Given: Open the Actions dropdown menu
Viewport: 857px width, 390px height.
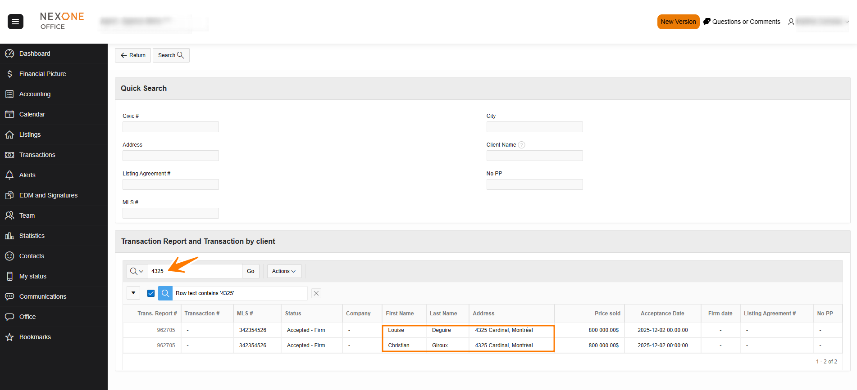Looking at the screenshot, I should tap(284, 271).
